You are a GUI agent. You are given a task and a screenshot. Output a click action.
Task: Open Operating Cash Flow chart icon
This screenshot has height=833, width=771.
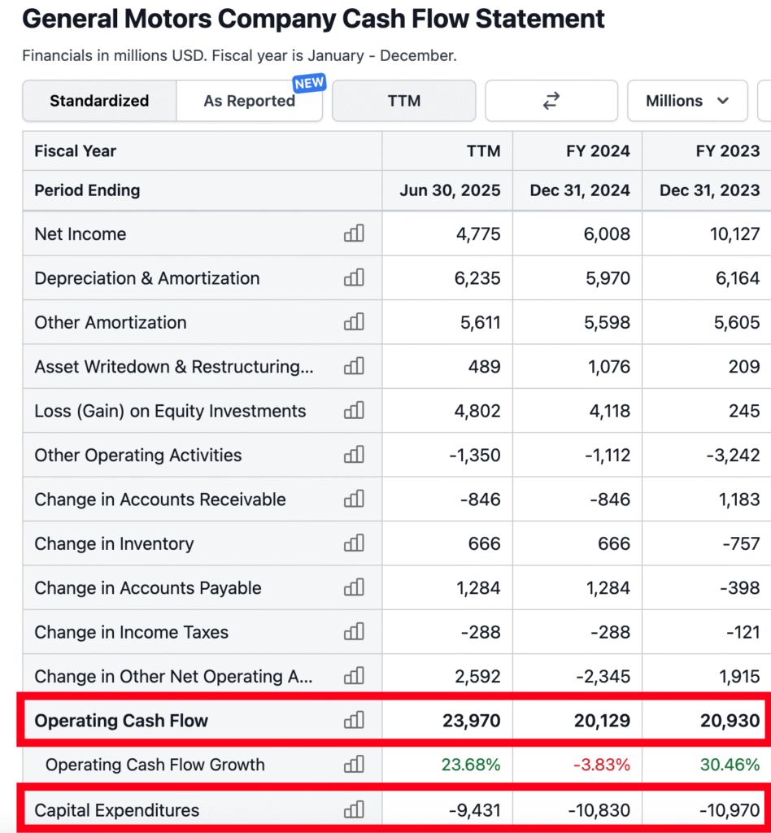354,720
